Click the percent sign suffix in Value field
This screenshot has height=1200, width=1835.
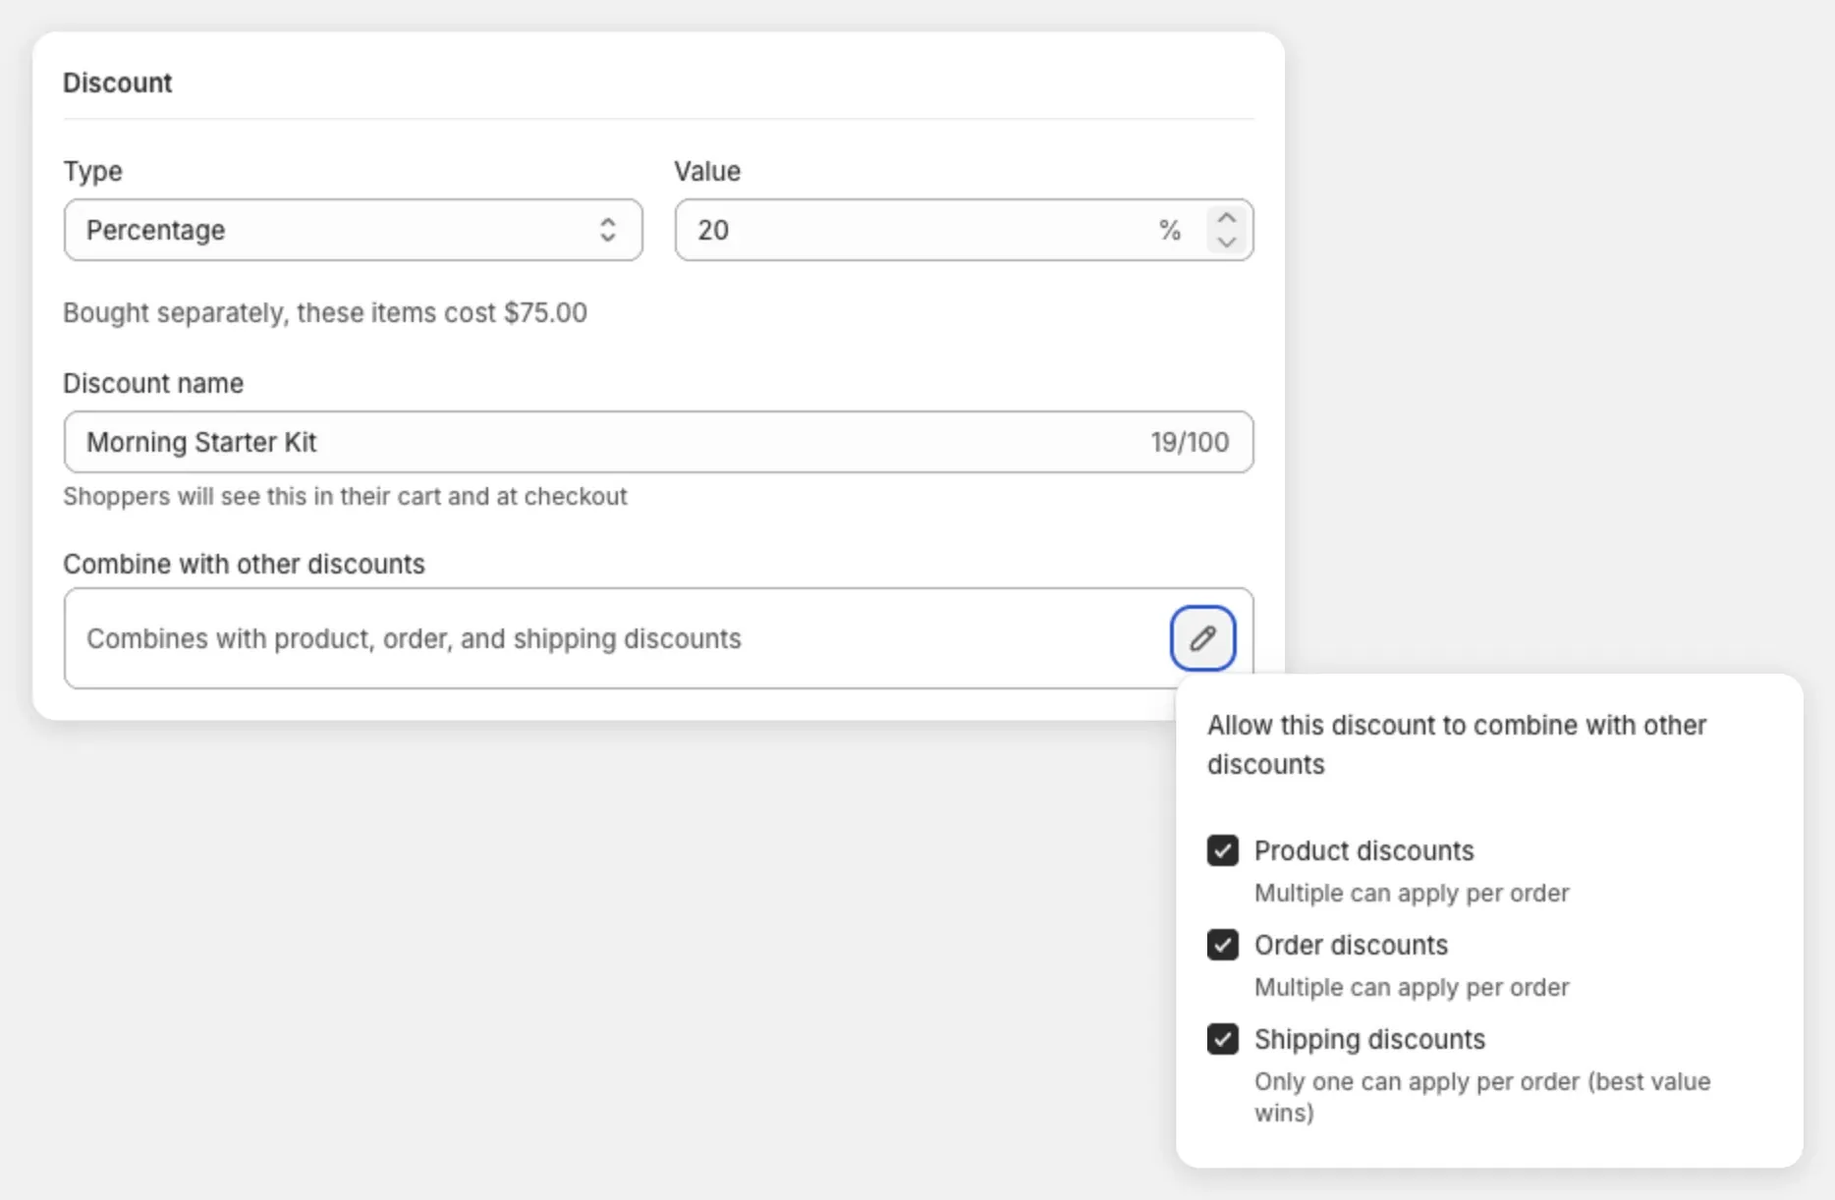point(1169,230)
